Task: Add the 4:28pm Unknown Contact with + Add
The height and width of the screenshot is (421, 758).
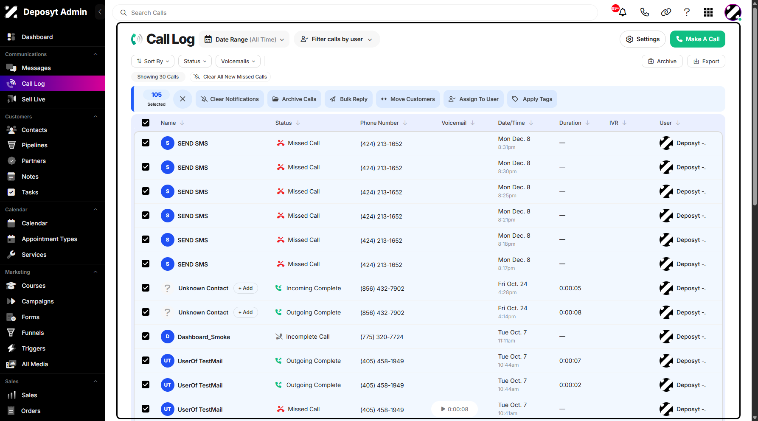Action: coord(245,288)
